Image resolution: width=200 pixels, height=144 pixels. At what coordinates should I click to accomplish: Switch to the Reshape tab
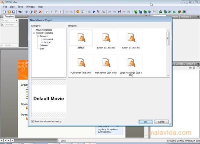coord(185,17)
